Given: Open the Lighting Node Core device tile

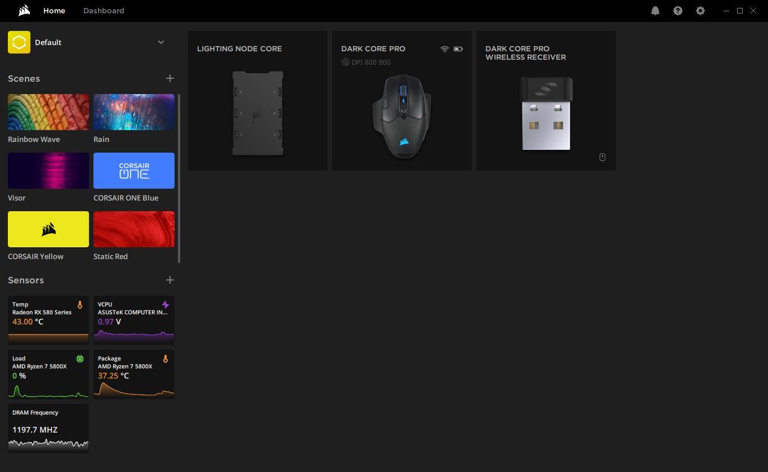Looking at the screenshot, I should (257, 101).
